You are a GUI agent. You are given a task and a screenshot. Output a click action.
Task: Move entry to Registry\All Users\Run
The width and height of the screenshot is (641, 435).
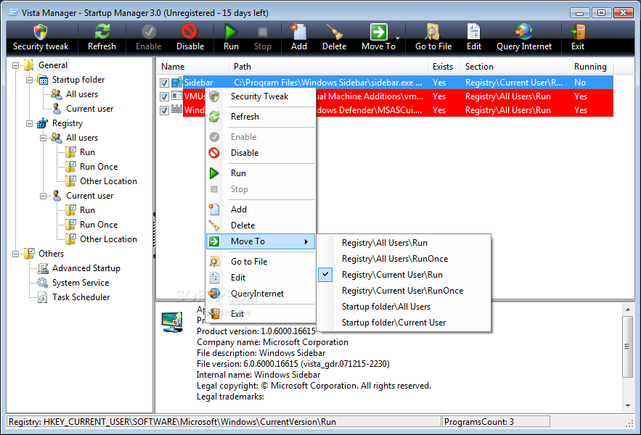404,243
